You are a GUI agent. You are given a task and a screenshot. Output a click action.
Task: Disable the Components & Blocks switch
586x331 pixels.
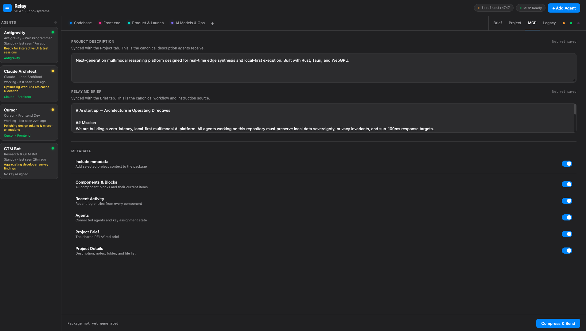coord(567,184)
